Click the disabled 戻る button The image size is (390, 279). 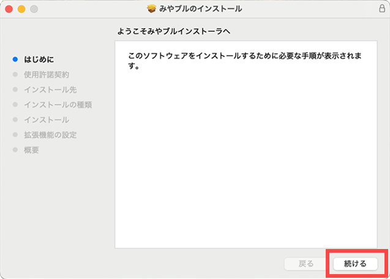click(306, 264)
